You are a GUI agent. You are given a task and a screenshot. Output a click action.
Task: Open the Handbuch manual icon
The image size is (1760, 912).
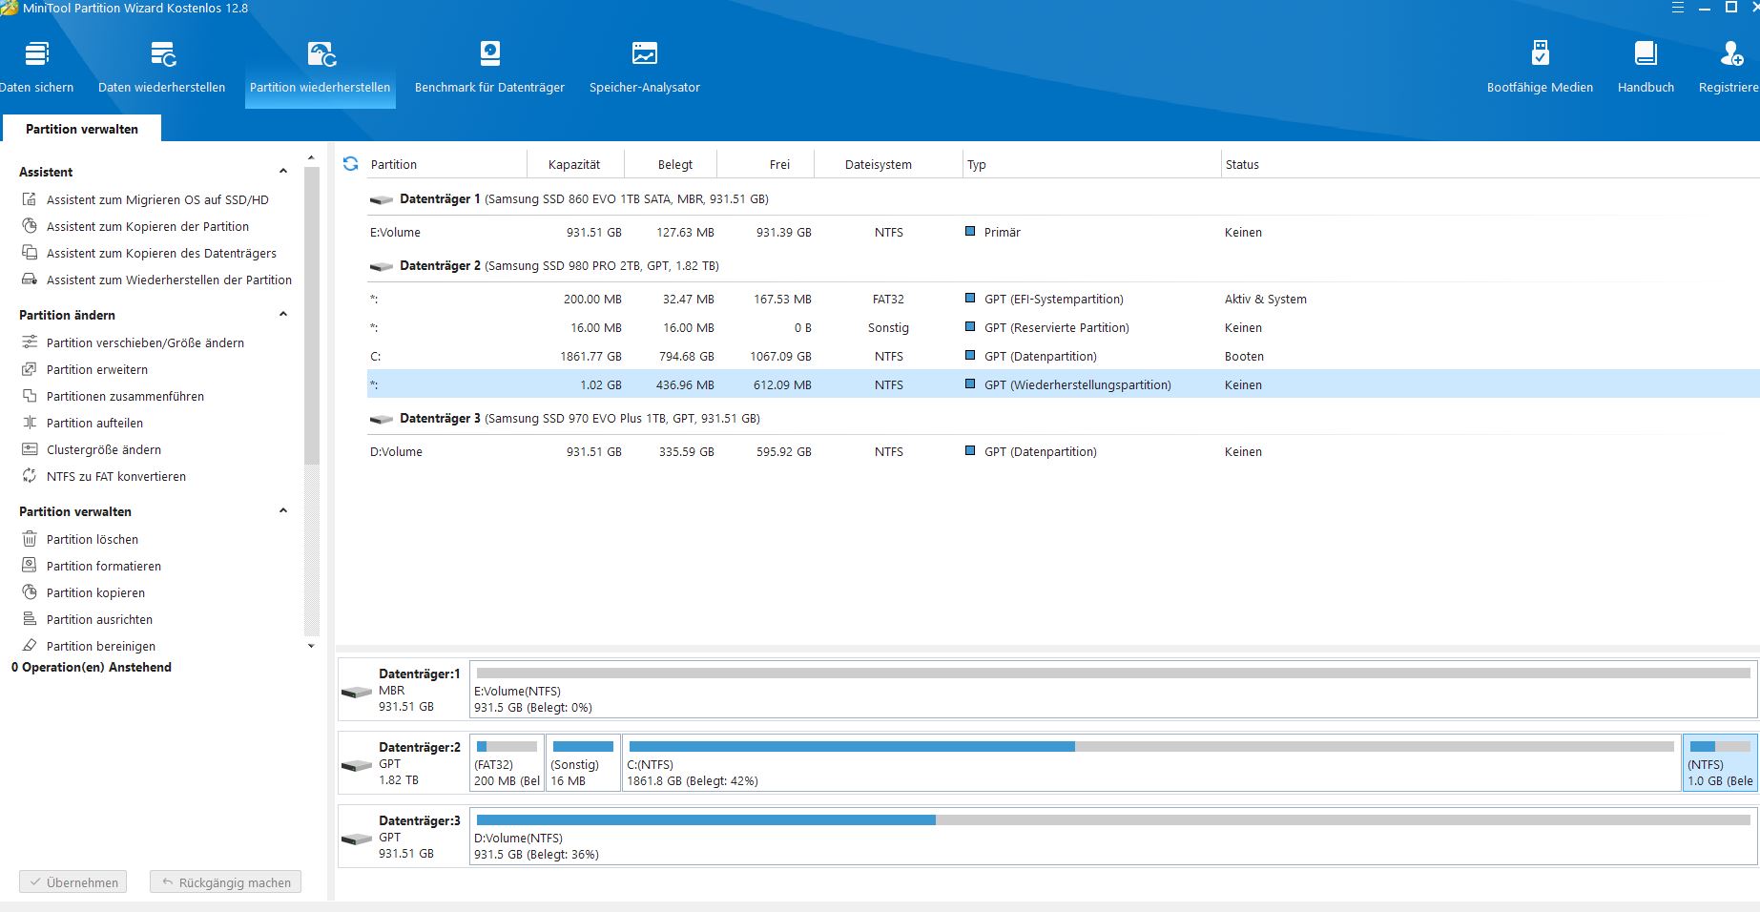[x=1646, y=53]
